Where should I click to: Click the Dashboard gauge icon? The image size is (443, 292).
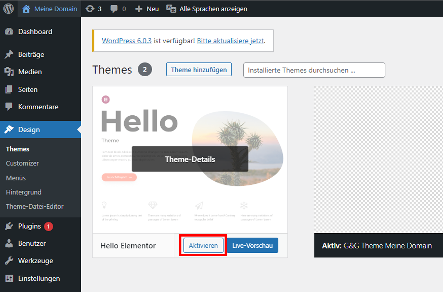(9, 31)
